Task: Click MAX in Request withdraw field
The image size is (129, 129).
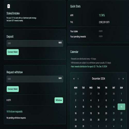Action: [60, 78]
